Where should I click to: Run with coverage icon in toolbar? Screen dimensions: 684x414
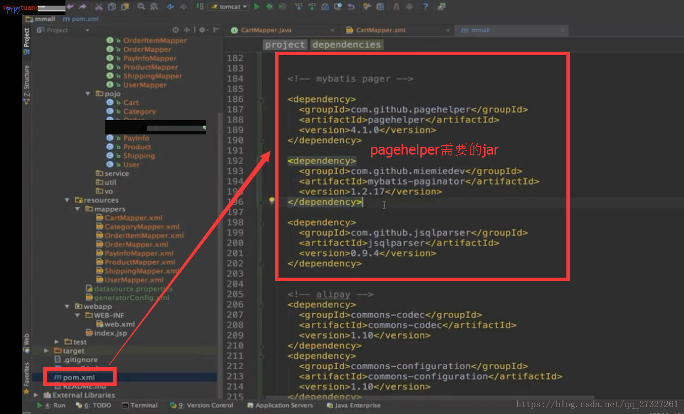(x=282, y=6)
